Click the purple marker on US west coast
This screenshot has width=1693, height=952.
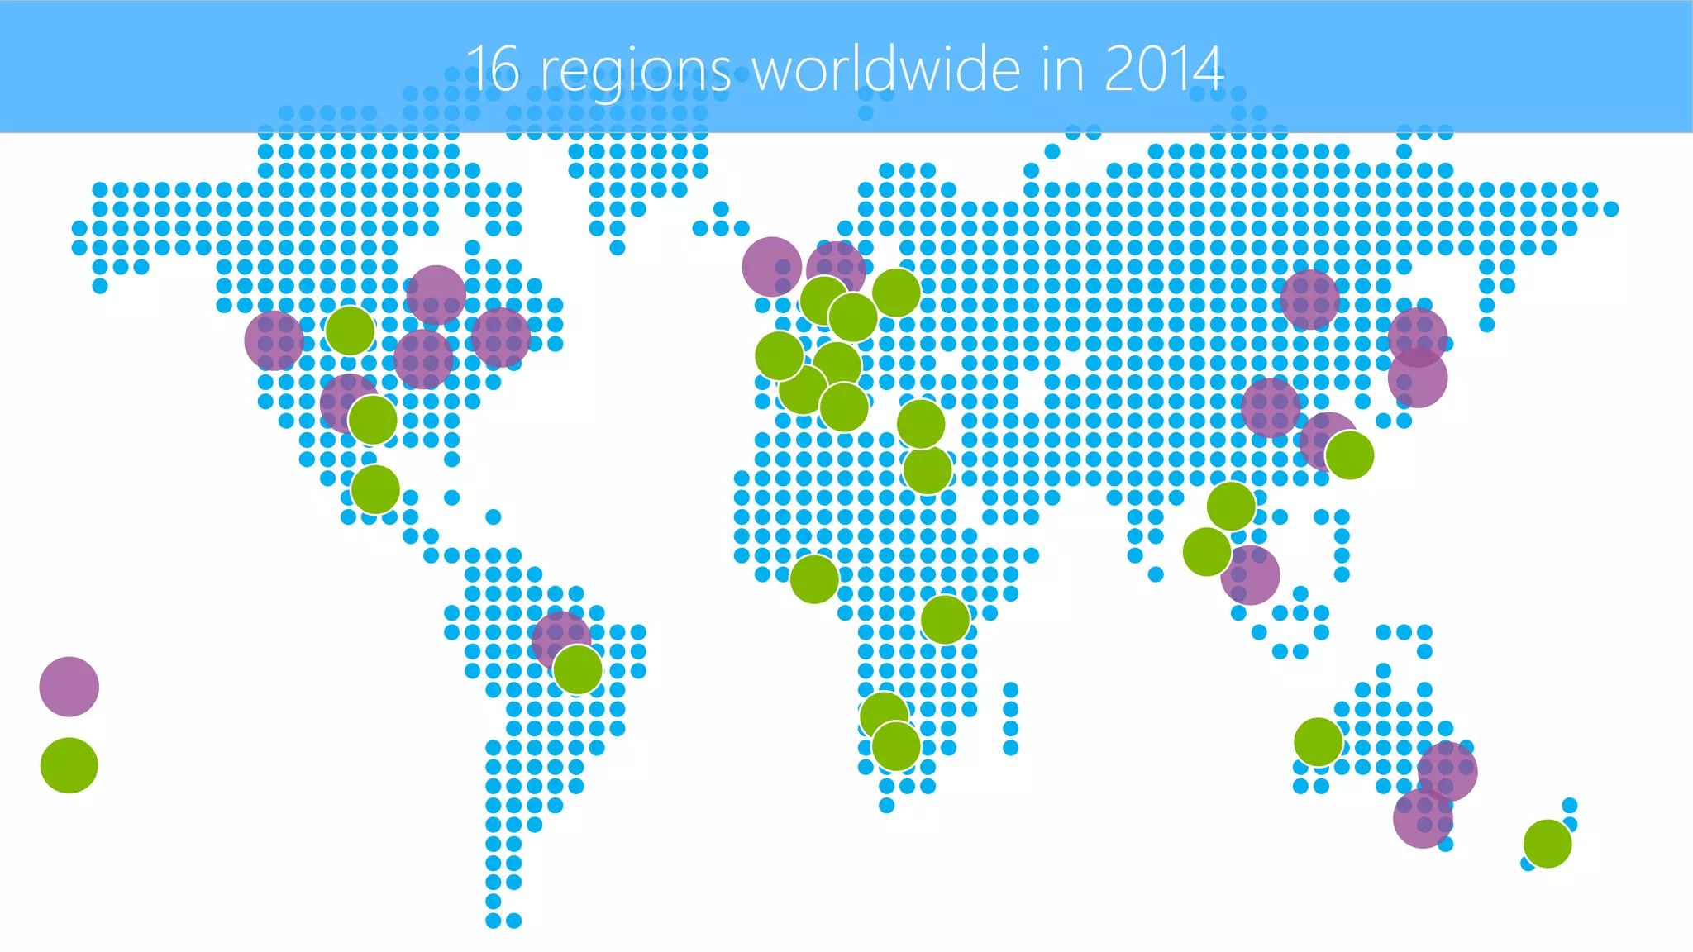(x=274, y=340)
